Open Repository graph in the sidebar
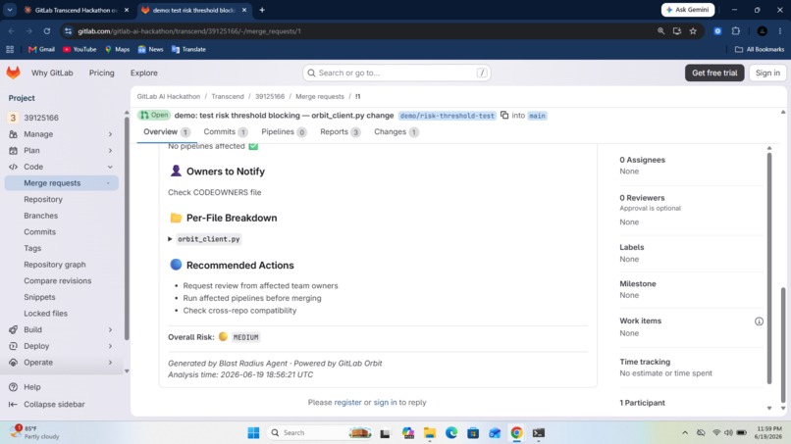Screen dimensions: 791x444 tap(55, 265)
